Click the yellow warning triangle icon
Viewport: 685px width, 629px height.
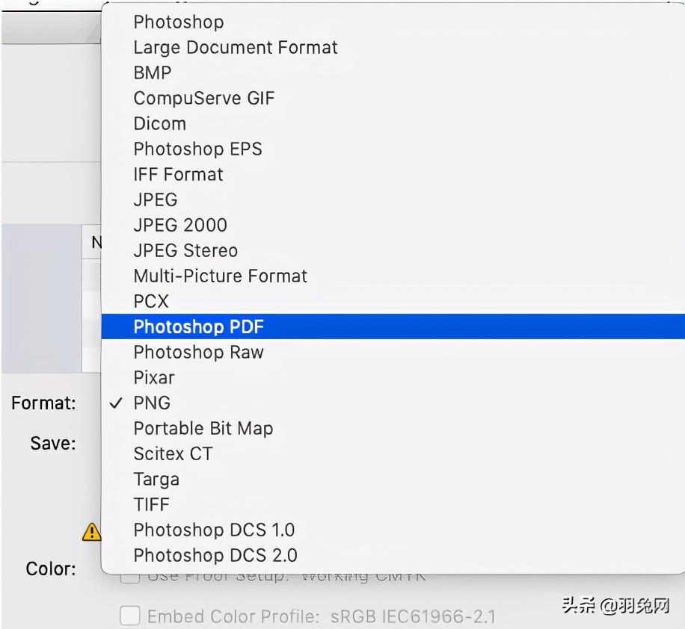tap(91, 531)
